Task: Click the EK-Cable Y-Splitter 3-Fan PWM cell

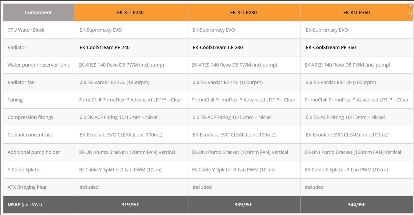Action: (x=346, y=170)
